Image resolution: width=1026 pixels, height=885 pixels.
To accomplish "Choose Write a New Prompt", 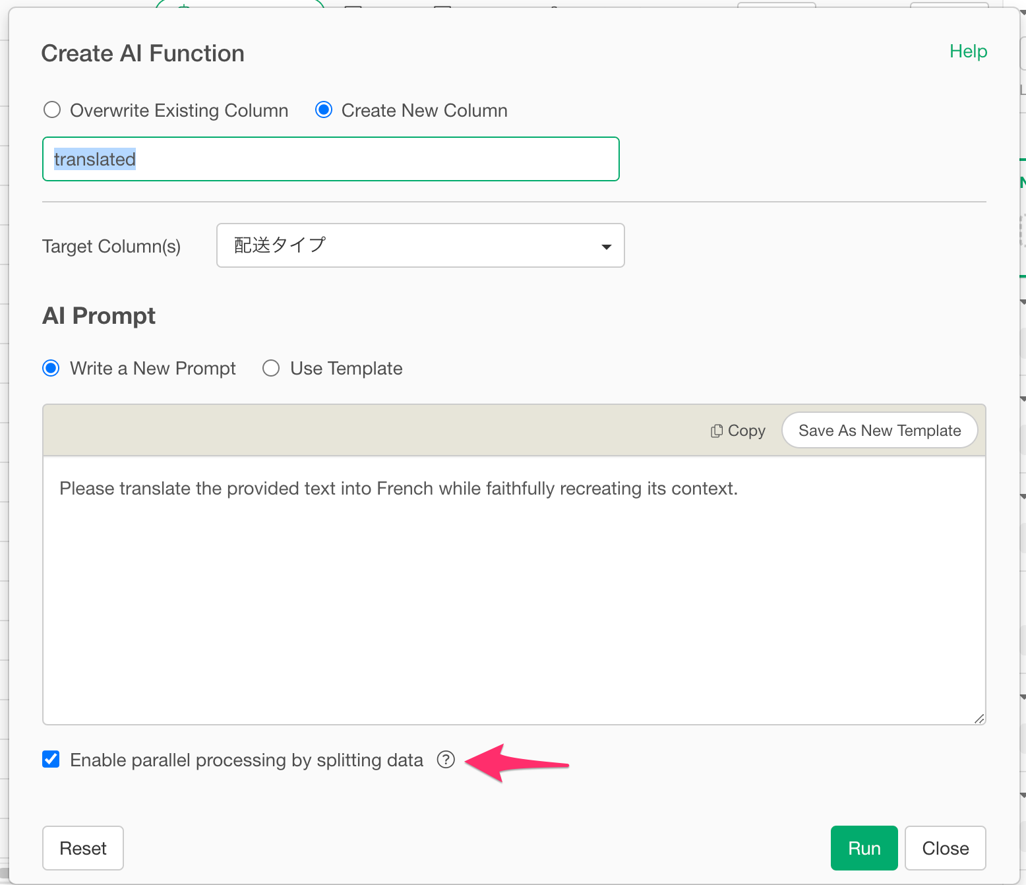I will [x=51, y=368].
